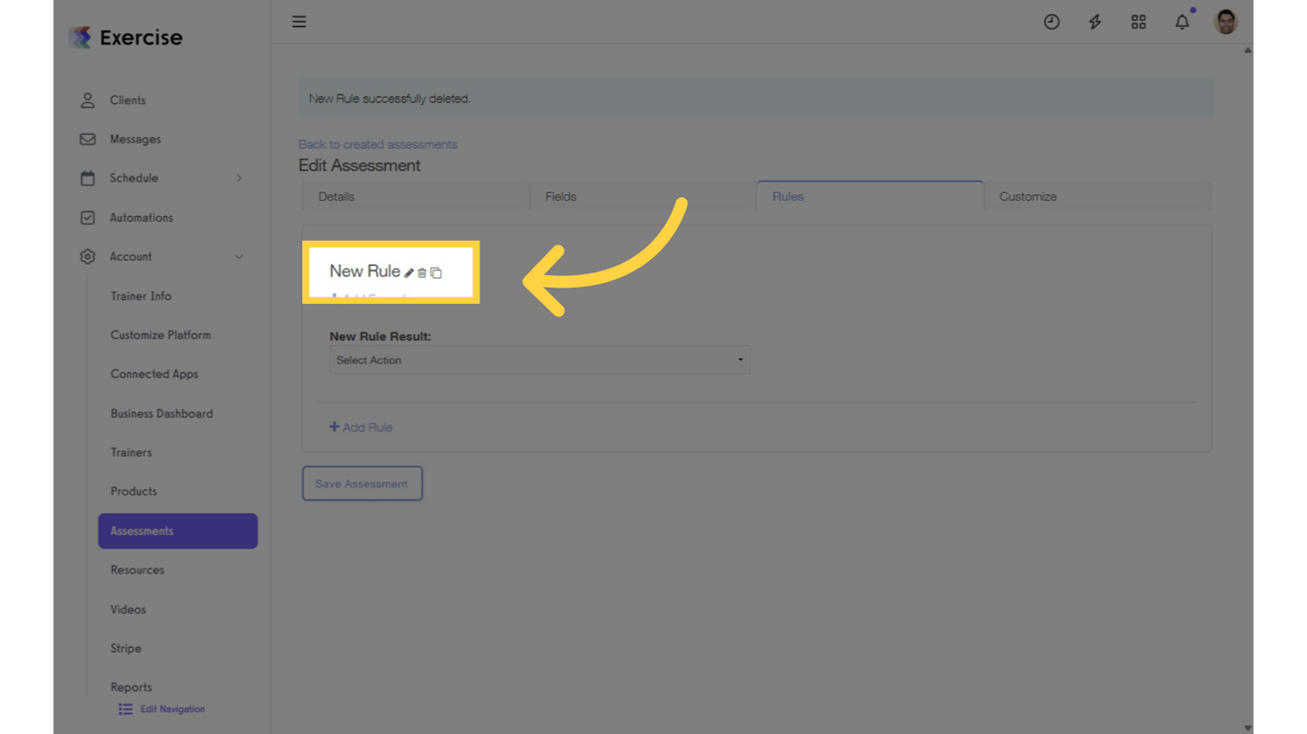Viewport: 1307px width, 734px height.
Task: Duplicate New Rule with the copy icon
Action: coord(436,272)
